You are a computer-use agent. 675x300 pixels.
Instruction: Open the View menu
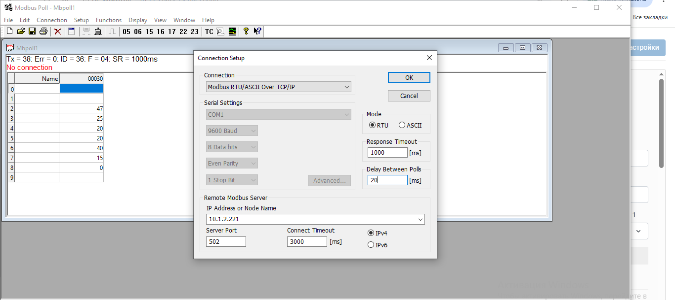160,20
